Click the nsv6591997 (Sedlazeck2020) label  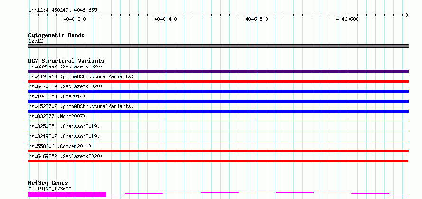click(x=65, y=66)
